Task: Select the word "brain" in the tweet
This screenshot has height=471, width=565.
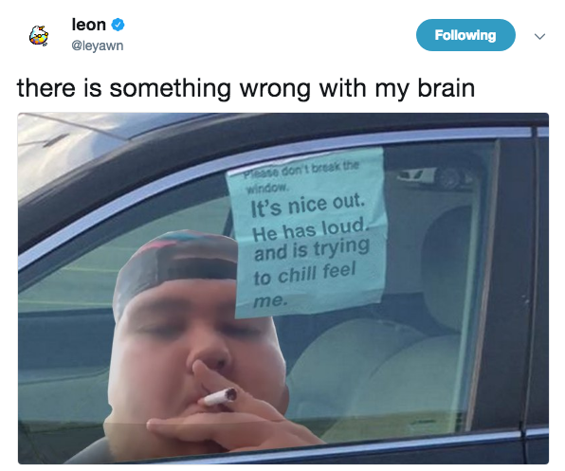Action: click(x=447, y=87)
